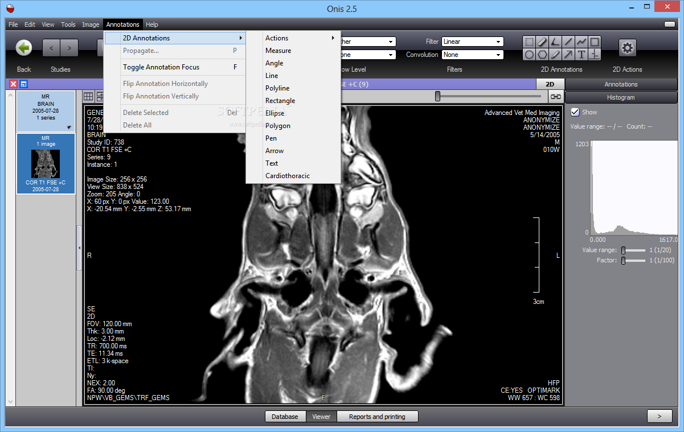Choose Line from the submenu
Image resolution: width=684 pixels, height=432 pixels.
(x=293, y=76)
